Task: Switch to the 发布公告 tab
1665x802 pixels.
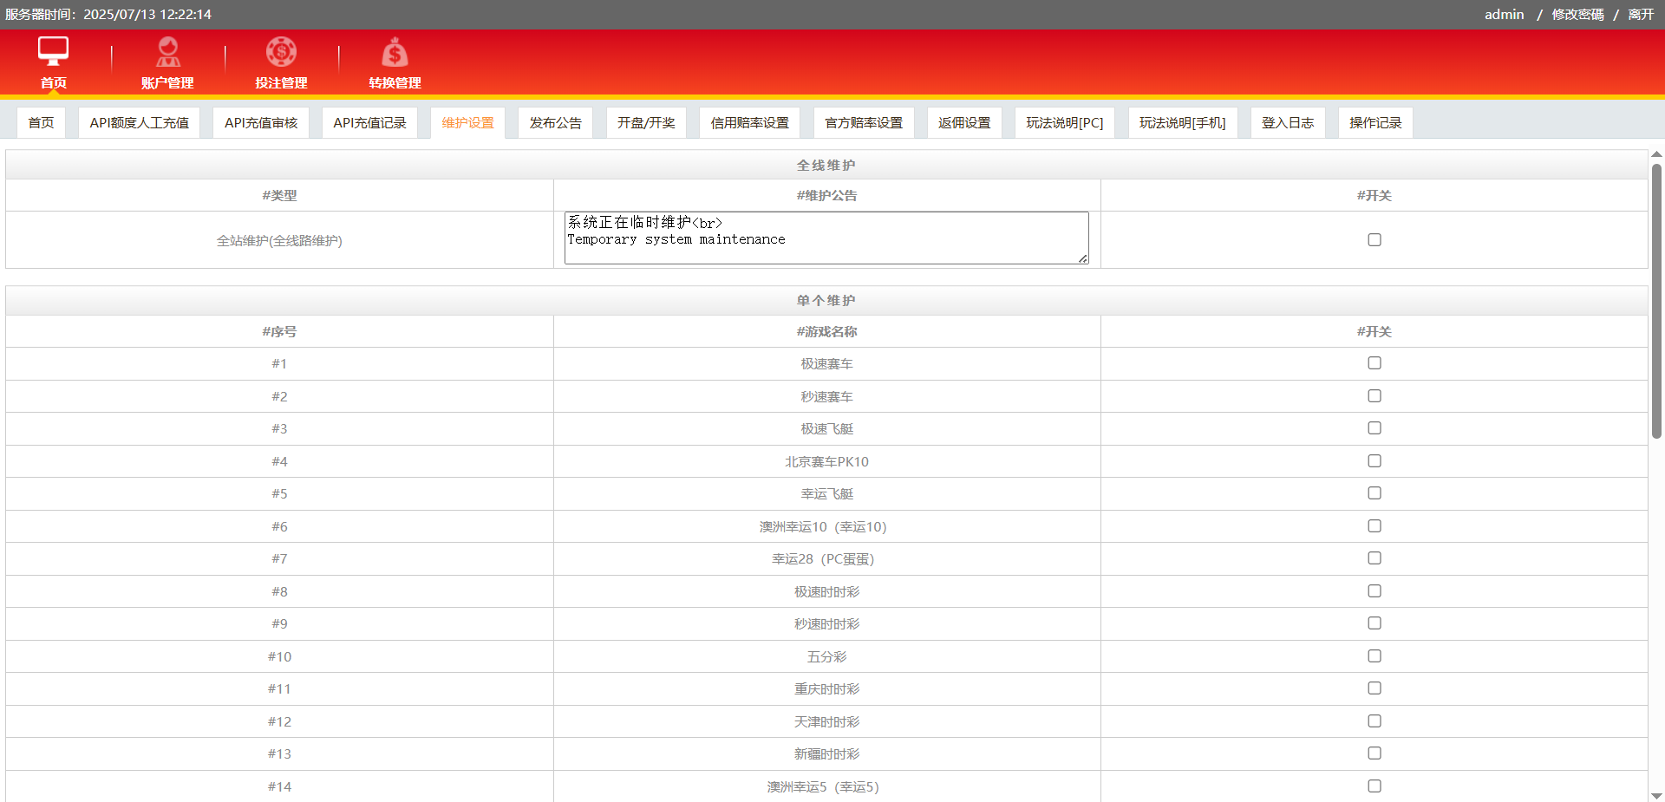Action: (x=555, y=123)
